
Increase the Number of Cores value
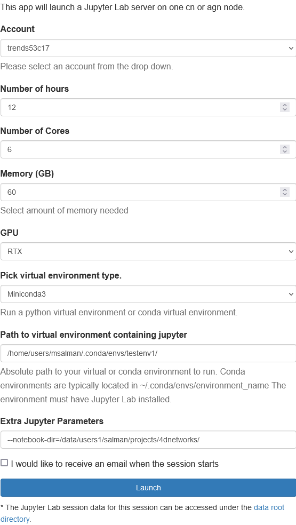[x=285, y=147]
